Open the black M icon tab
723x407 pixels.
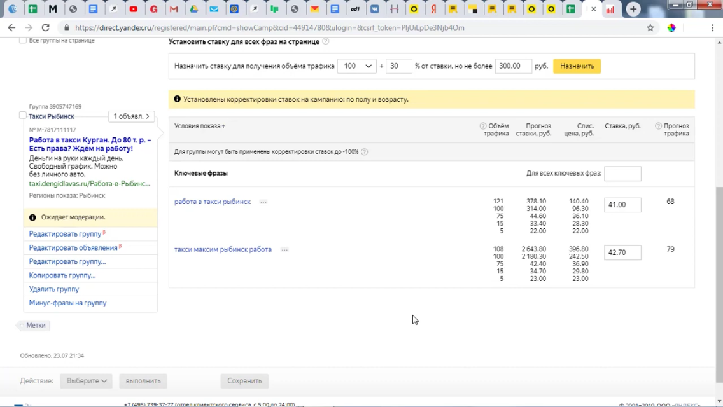point(53,9)
